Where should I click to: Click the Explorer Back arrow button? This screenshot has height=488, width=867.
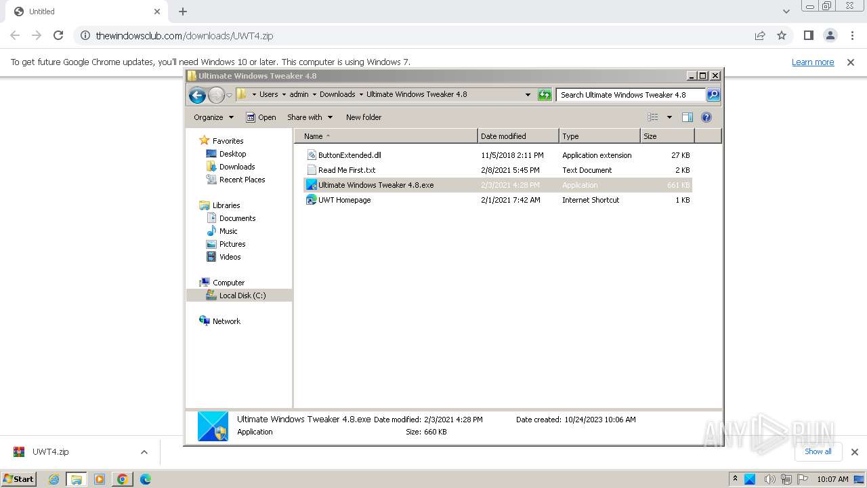(x=197, y=95)
